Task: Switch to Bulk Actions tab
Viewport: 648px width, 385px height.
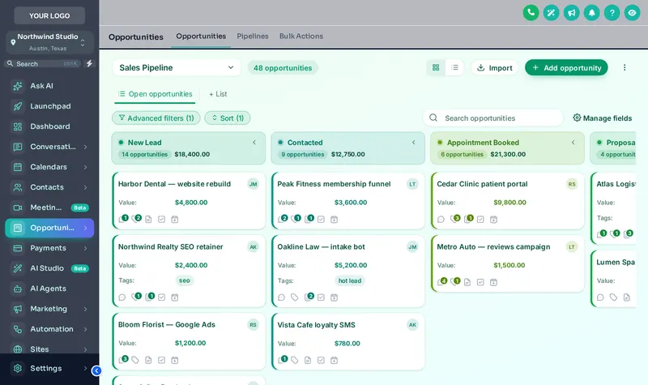Action: pyautogui.click(x=301, y=36)
